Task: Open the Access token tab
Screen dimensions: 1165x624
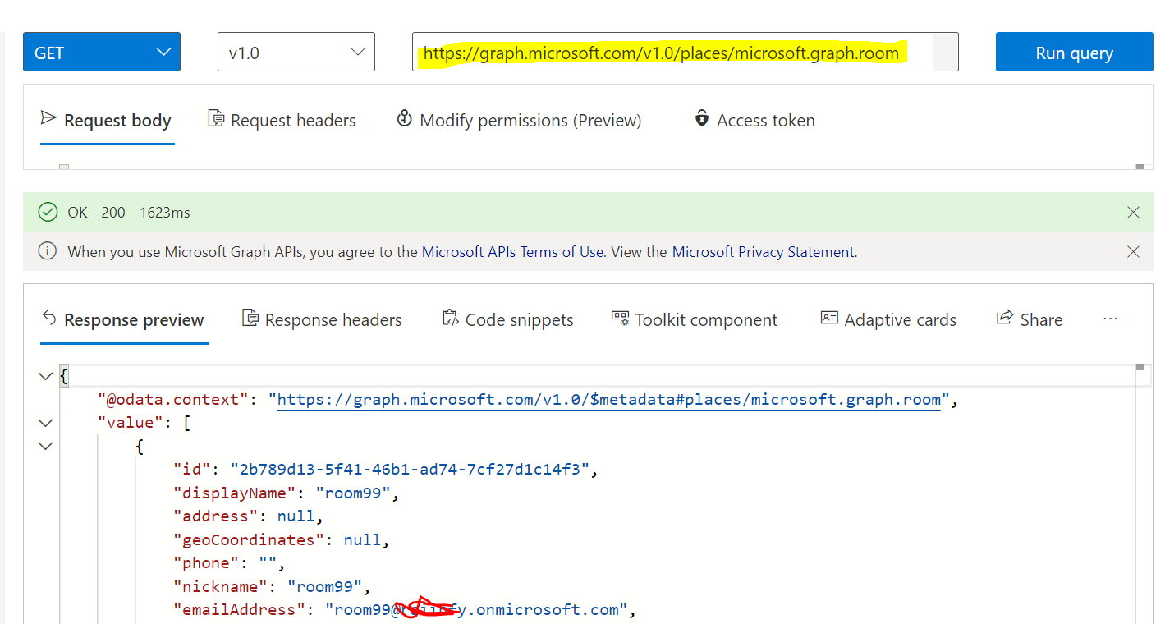Action: point(754,121)
